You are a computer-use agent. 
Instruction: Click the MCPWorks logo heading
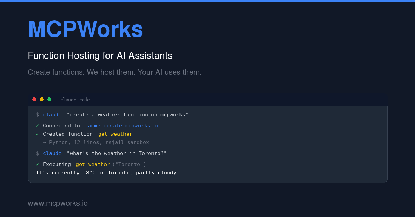[85, 29]
